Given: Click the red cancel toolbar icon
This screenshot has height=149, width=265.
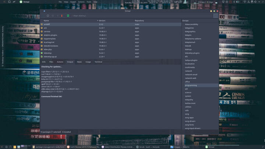Looking at the screenshot, I should pos(62,16).
